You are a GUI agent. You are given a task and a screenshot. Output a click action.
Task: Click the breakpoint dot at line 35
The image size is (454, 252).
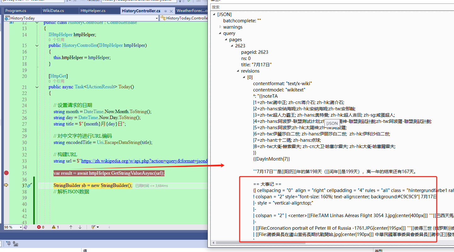point(6,173)
